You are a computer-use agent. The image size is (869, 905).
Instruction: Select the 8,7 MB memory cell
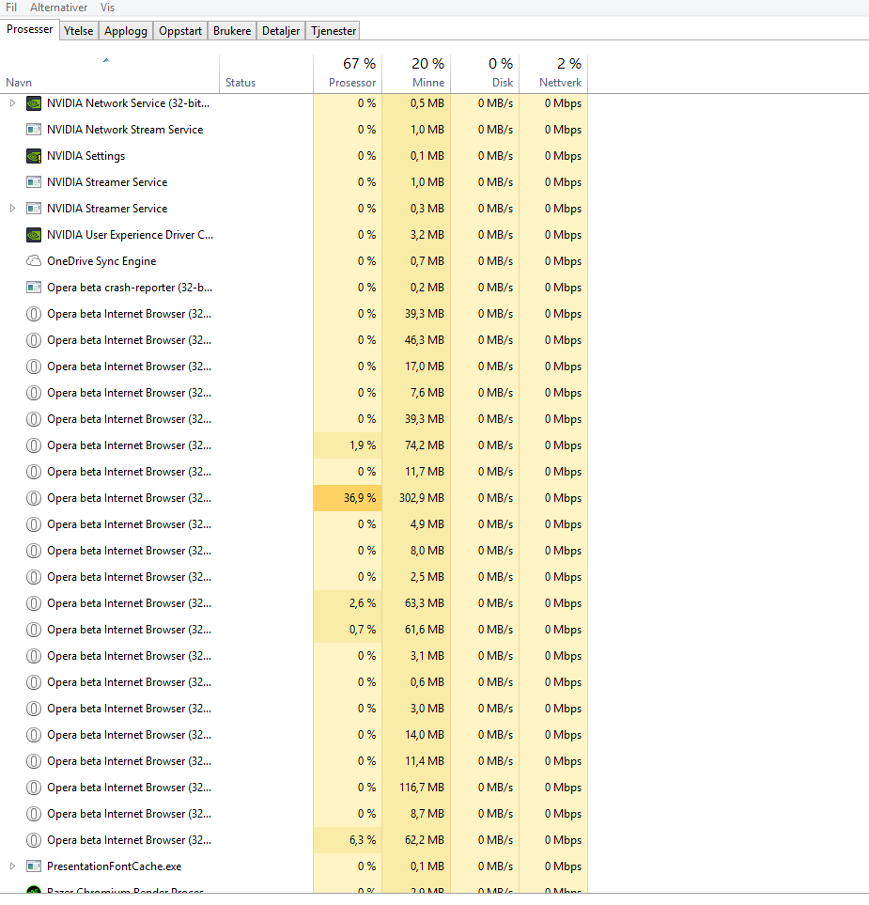416,814
